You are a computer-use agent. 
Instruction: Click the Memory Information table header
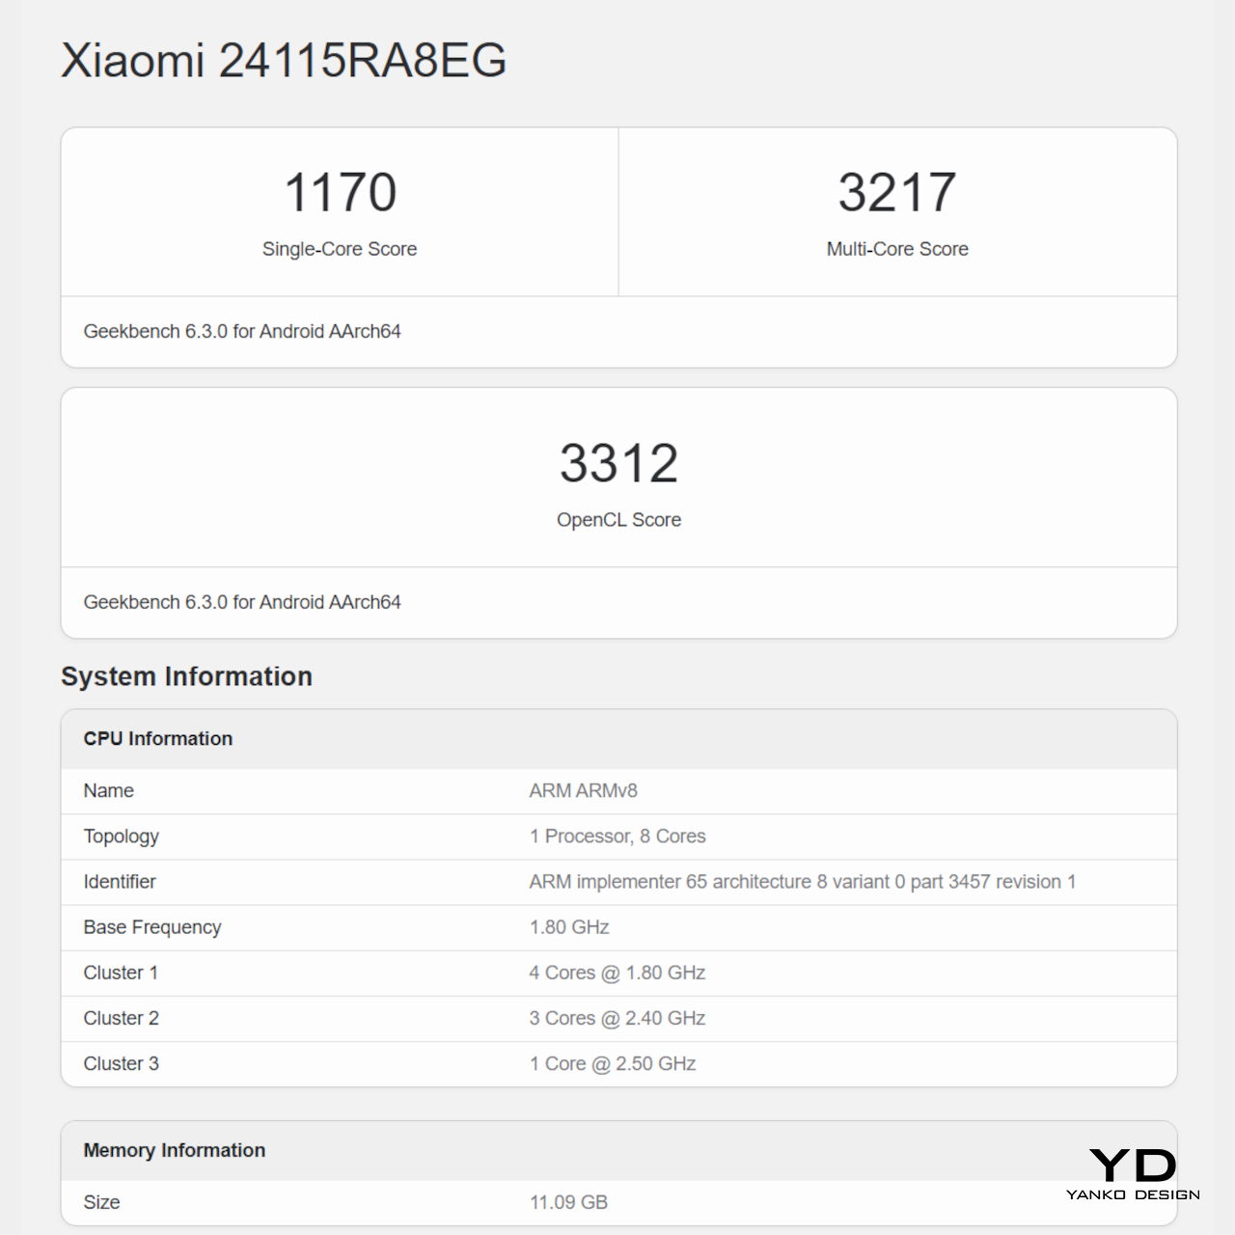[x=174, y=1150]
